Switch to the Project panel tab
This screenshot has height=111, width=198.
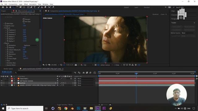click(3, 11)
